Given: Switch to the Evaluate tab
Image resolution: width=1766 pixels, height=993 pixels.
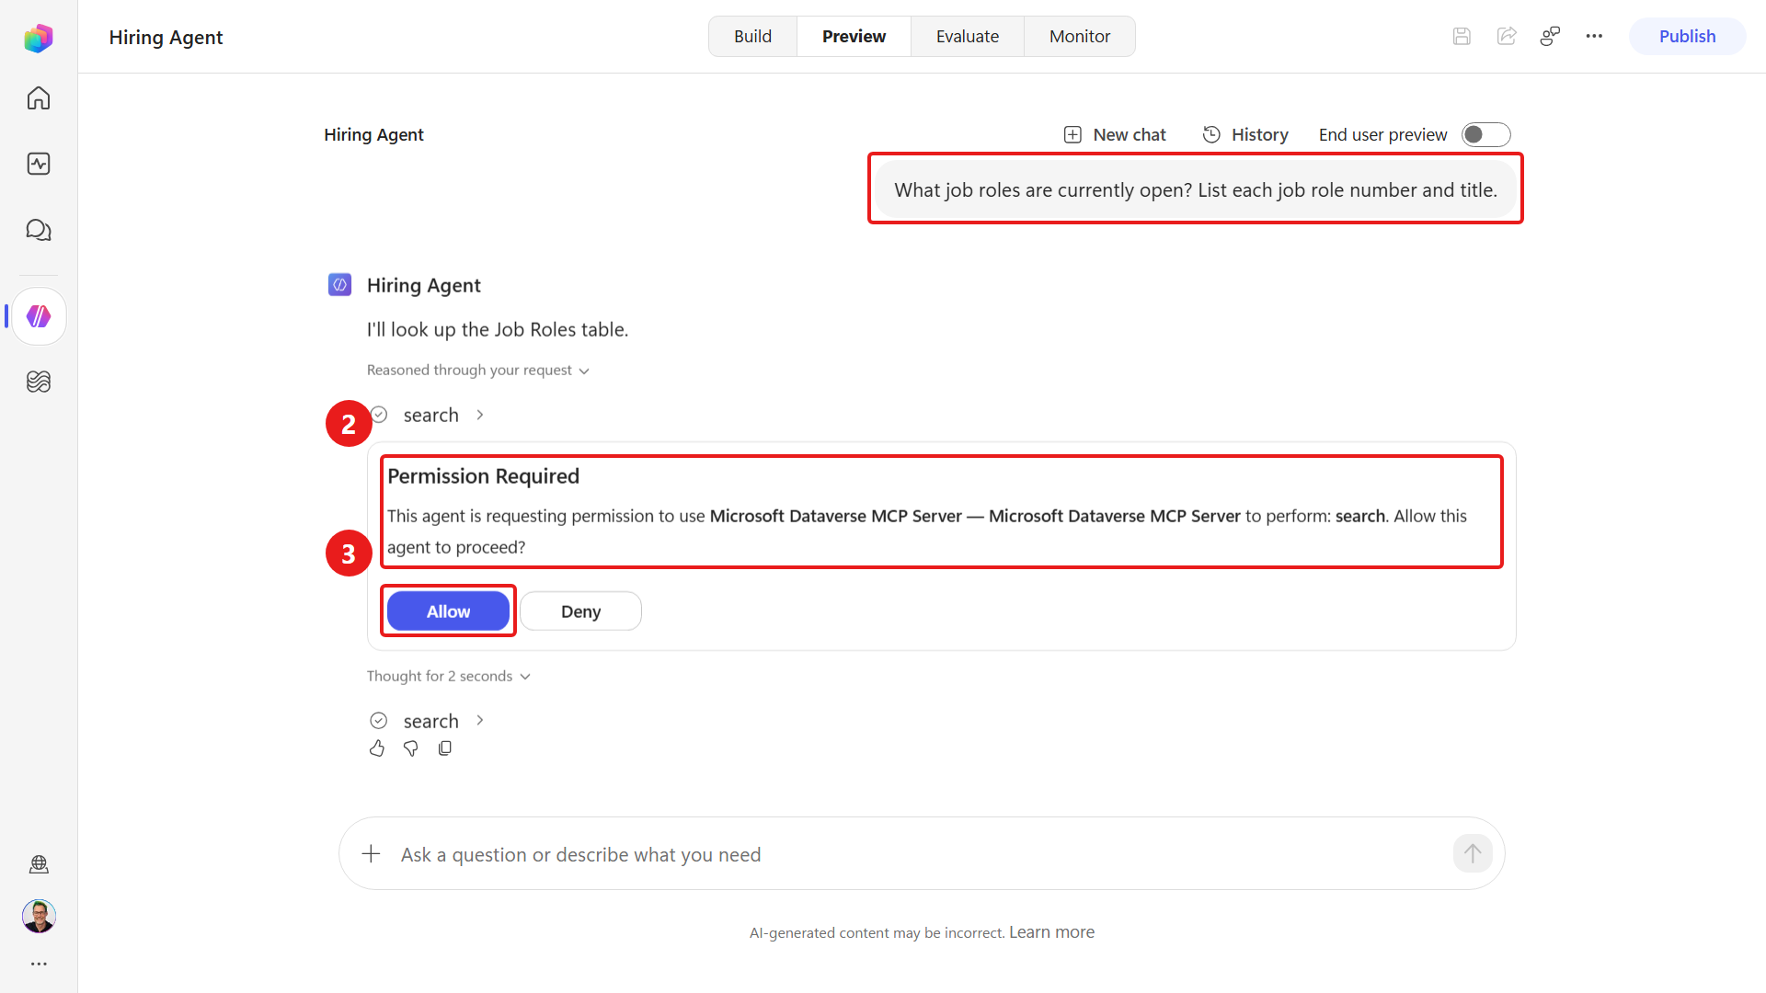Looking at the screenshot, I should click(968, 37).
